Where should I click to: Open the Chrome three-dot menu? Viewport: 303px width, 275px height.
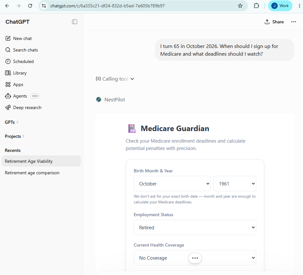tap(299, 6)
